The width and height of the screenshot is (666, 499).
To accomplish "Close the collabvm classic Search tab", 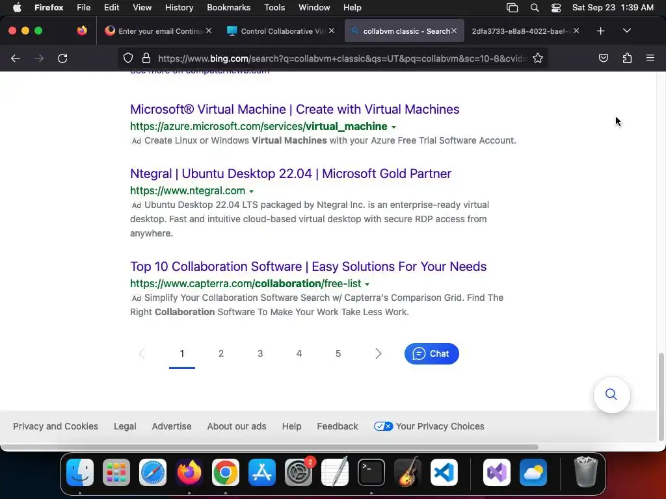I will (x=453, y=31).
